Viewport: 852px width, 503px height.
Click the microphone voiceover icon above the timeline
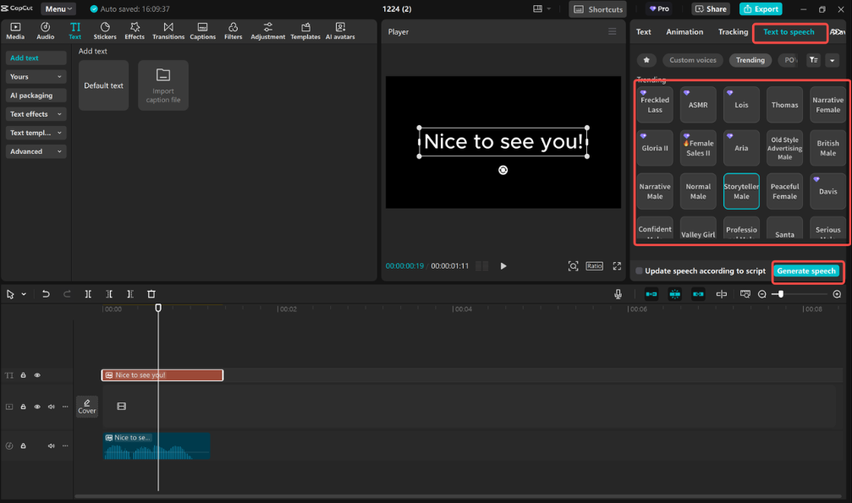tap(618, 293)
